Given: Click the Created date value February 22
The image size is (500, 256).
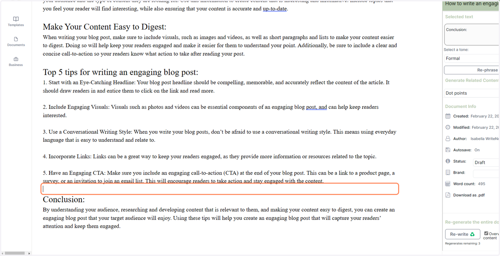Looking at the screenshot, I should click(x=485, y=116).
